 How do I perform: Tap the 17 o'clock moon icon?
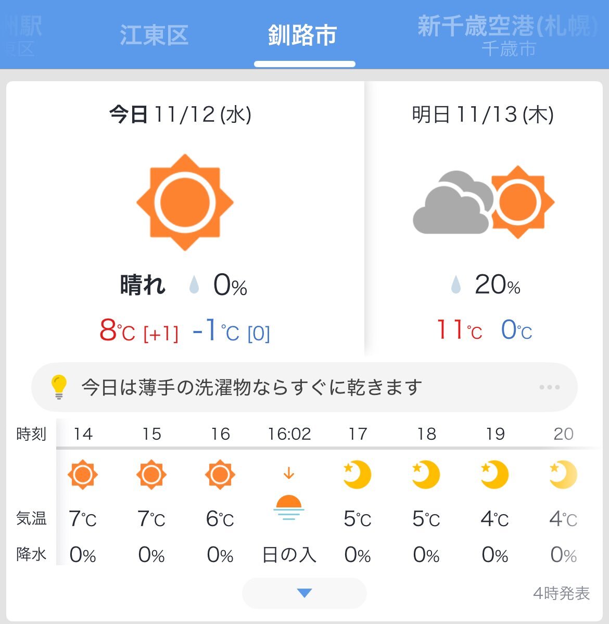click(357, 475)
